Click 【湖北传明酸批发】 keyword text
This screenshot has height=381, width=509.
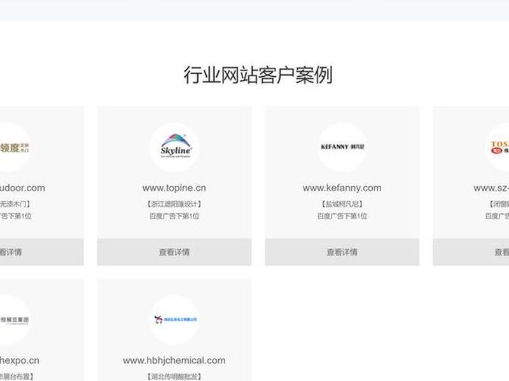coord(174,377)
